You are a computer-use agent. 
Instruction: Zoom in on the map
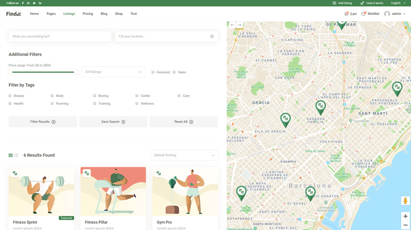pos(405,216)
